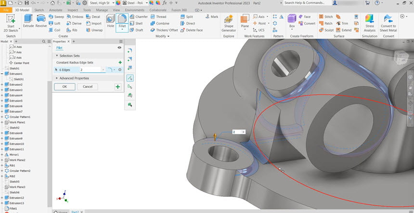Select the Patch surface tool
414x213 pixels.
coord(326,23)
